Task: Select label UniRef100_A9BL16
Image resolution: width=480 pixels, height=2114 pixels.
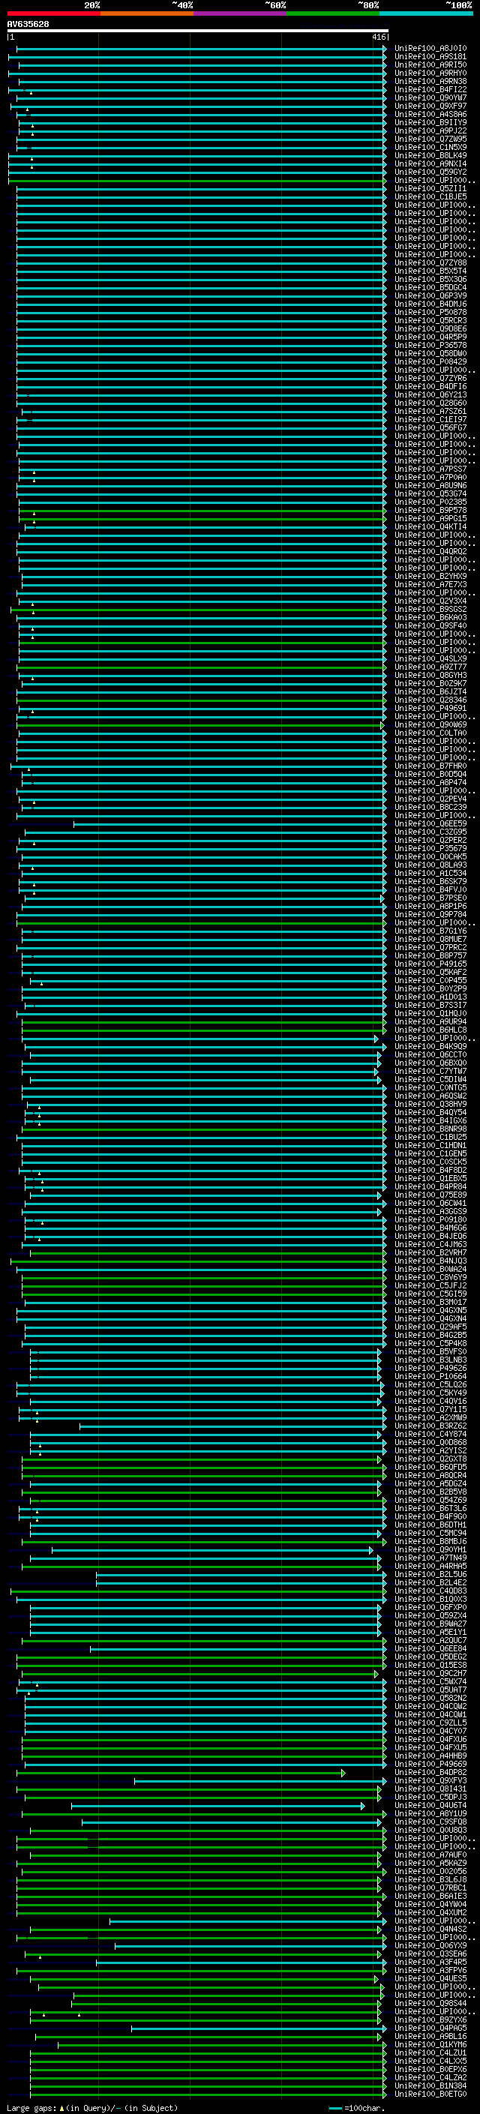Action: [430, 2036]
